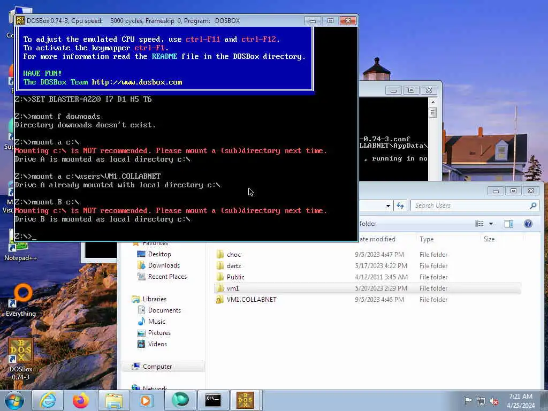Image resolution: width=548 pixels, height=411 pixels.
Task: Select the dartz folder icon
Action: point(220,265)
